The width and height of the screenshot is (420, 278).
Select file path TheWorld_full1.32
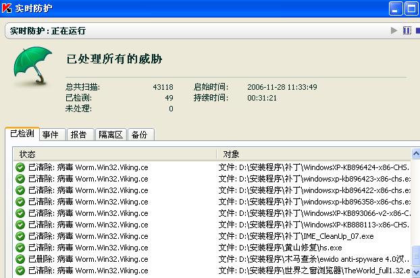[314, 271]
